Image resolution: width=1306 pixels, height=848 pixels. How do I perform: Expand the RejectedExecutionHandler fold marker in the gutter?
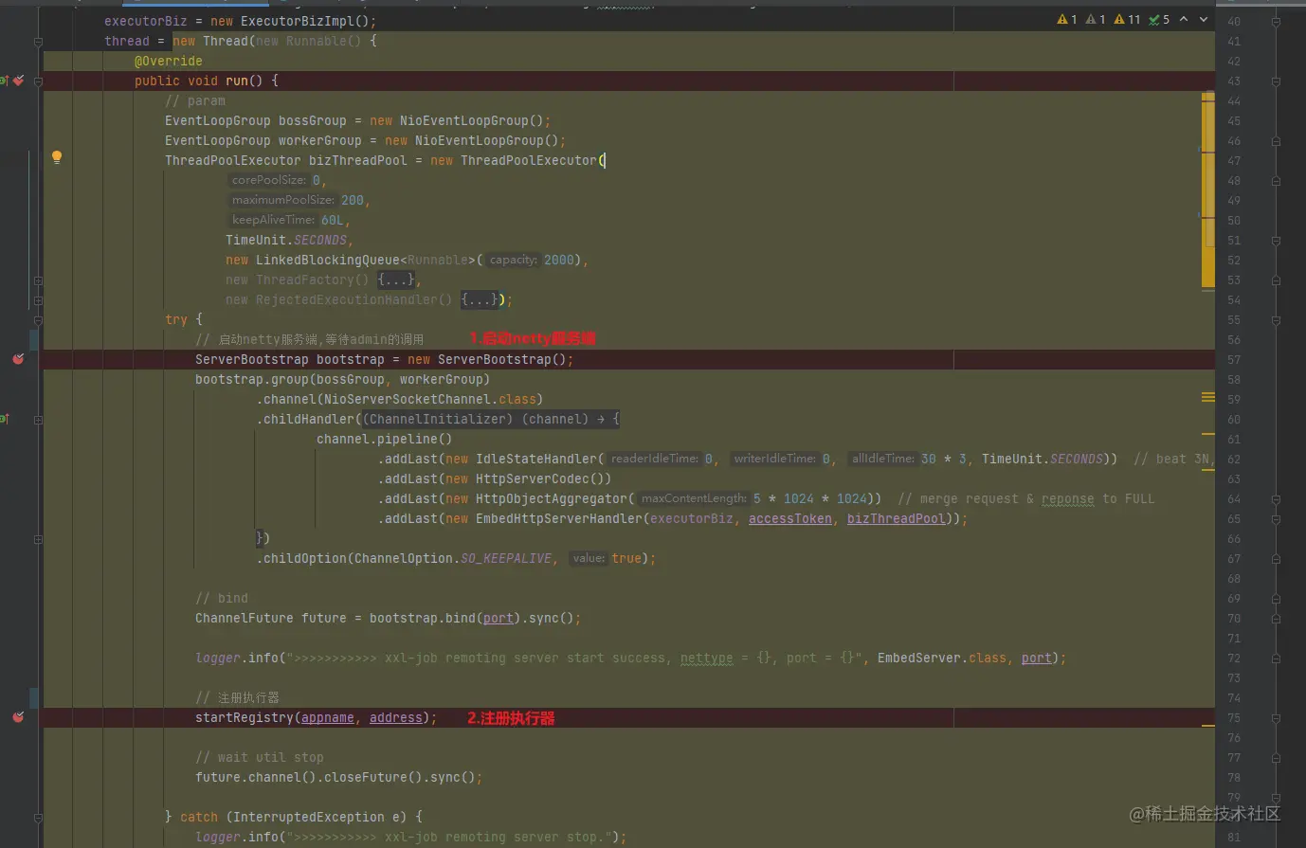pos(38,300)
